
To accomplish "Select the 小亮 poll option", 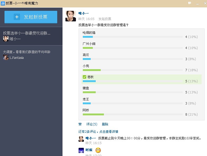I will tap(86, 66).
